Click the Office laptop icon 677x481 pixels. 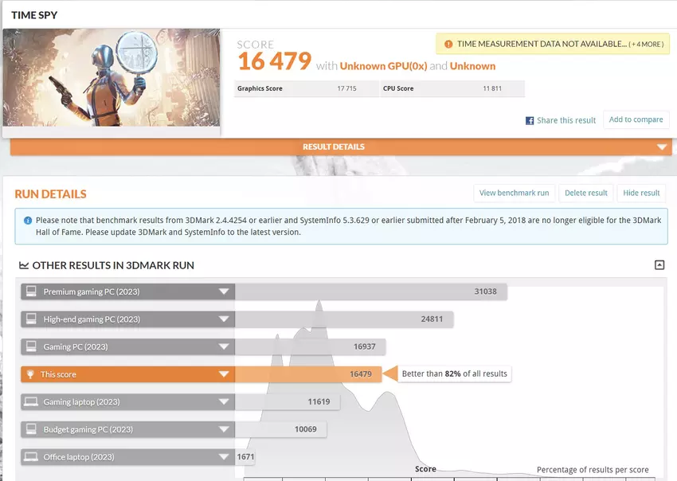pos(31,457)
